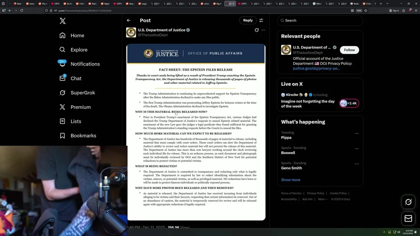The width and height of the screenshot is (420, 236).
Task: Open the DOJ fact sheet image
Action: point(196,132)
